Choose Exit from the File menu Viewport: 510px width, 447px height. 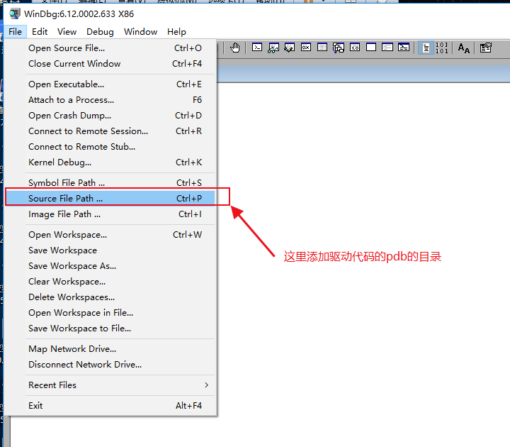(110, 406)
